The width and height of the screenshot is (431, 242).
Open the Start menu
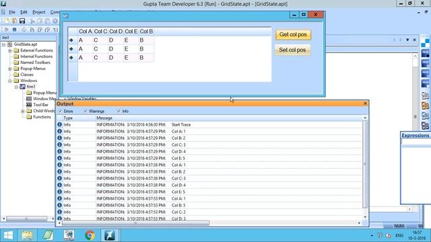(8, 235)
